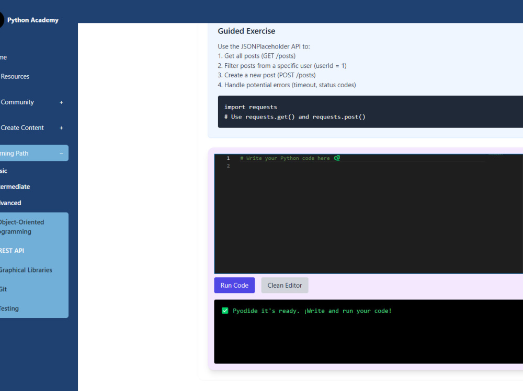Select the Advanced level
The height and width of the screenshot is (391, 523).
click(x=10, y=203)
